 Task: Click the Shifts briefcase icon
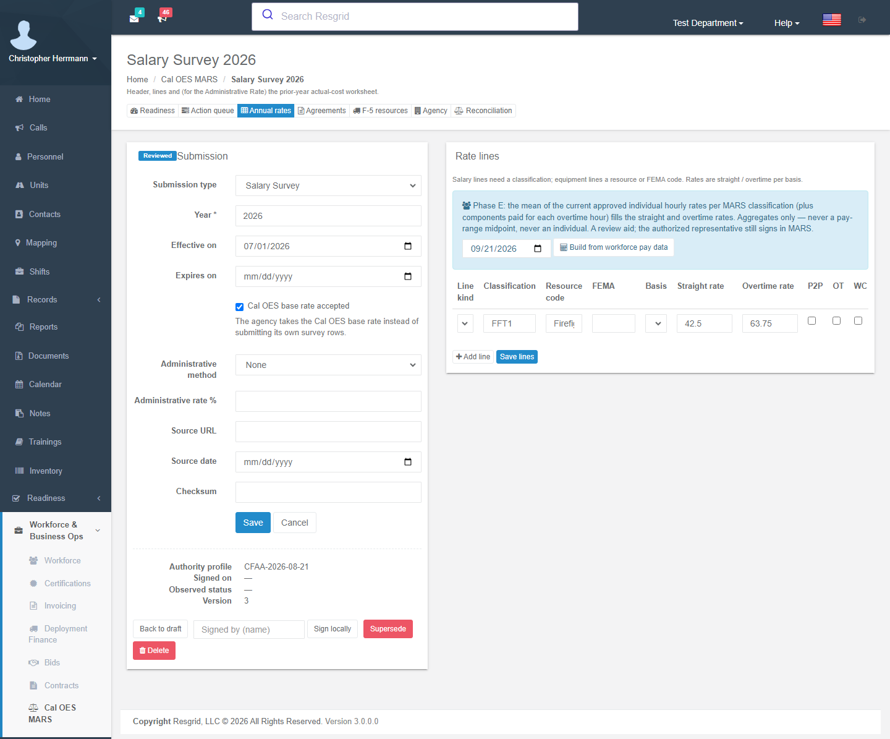pyautogui.click(x=19, y=271)
